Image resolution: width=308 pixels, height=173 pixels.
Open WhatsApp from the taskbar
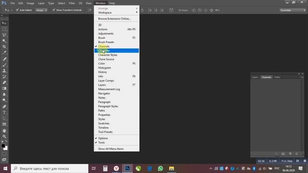(x=160, y=169)
